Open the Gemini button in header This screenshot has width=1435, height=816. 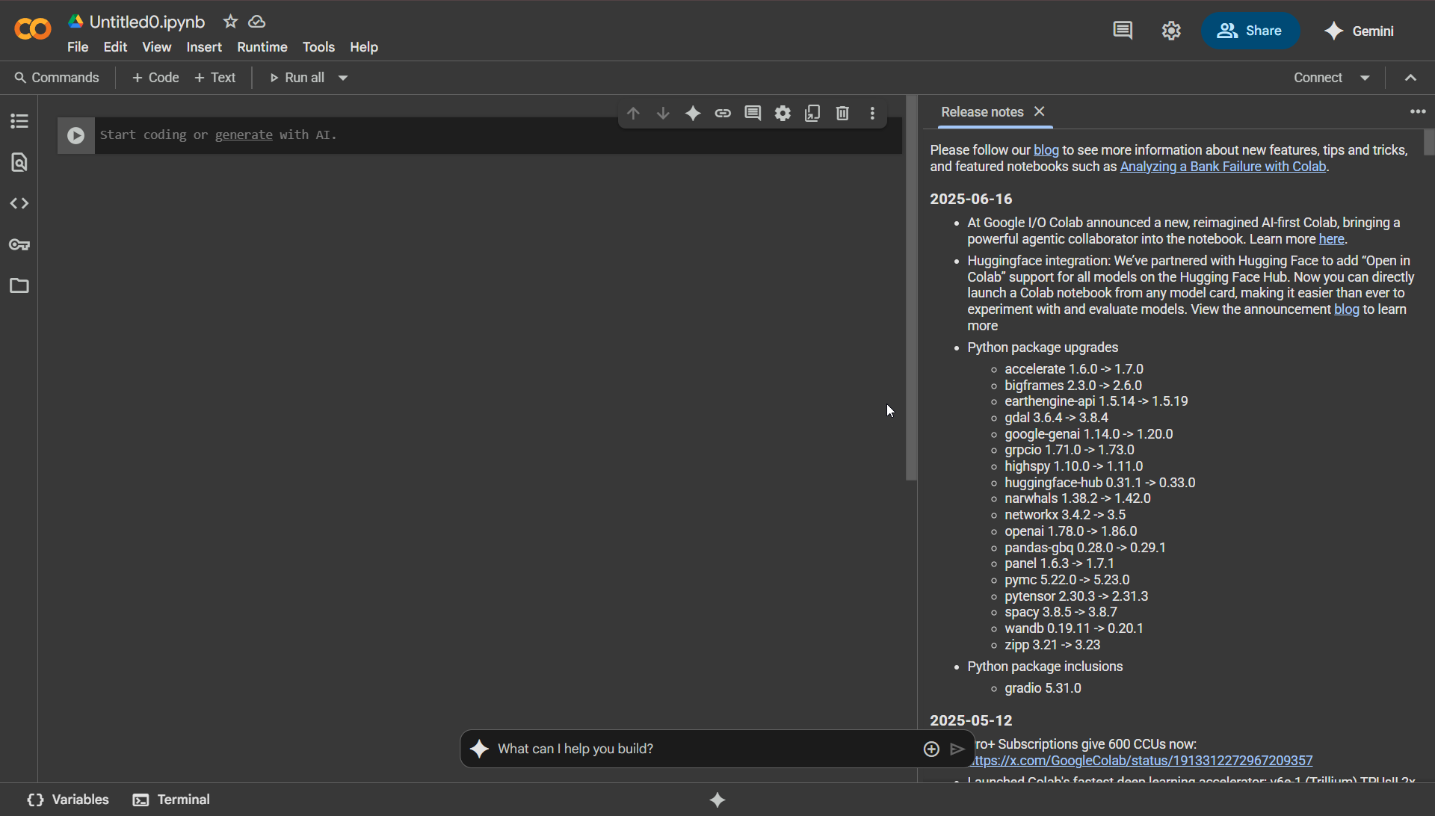[x=1360, y=31]
